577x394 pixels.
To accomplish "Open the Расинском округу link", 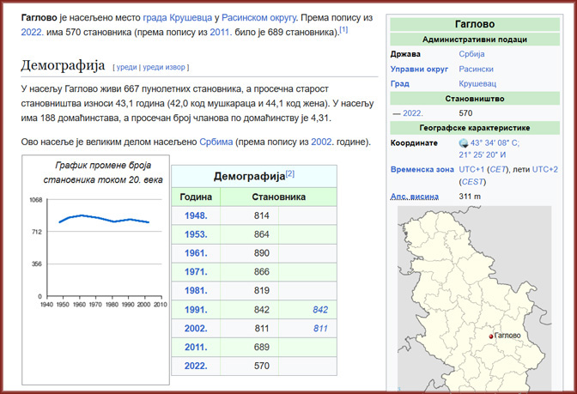I will pyautogui.click(x=259, y=17).
